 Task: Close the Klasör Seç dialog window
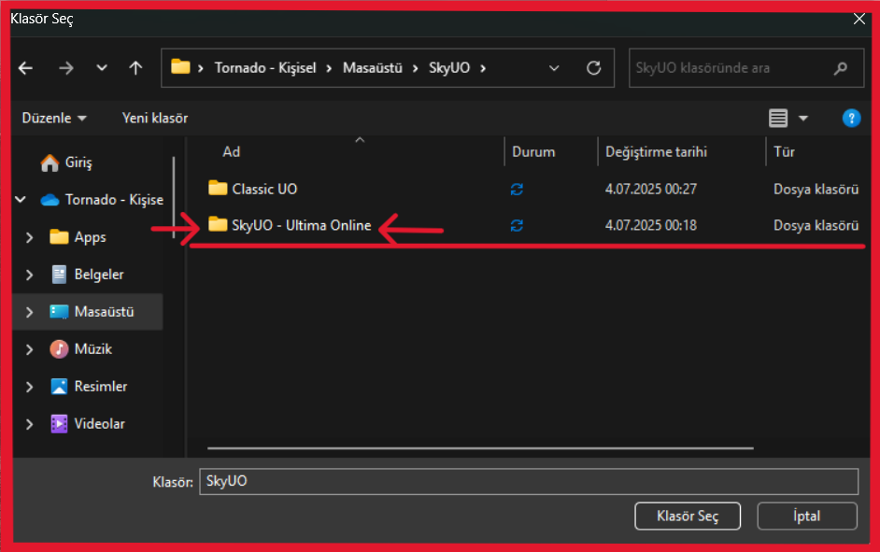tap(859, 19)
